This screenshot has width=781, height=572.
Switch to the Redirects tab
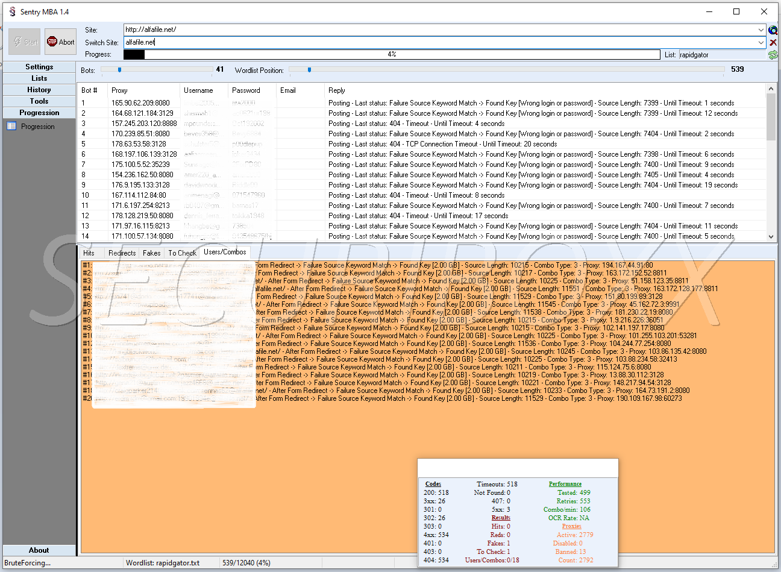coord(122,253)
